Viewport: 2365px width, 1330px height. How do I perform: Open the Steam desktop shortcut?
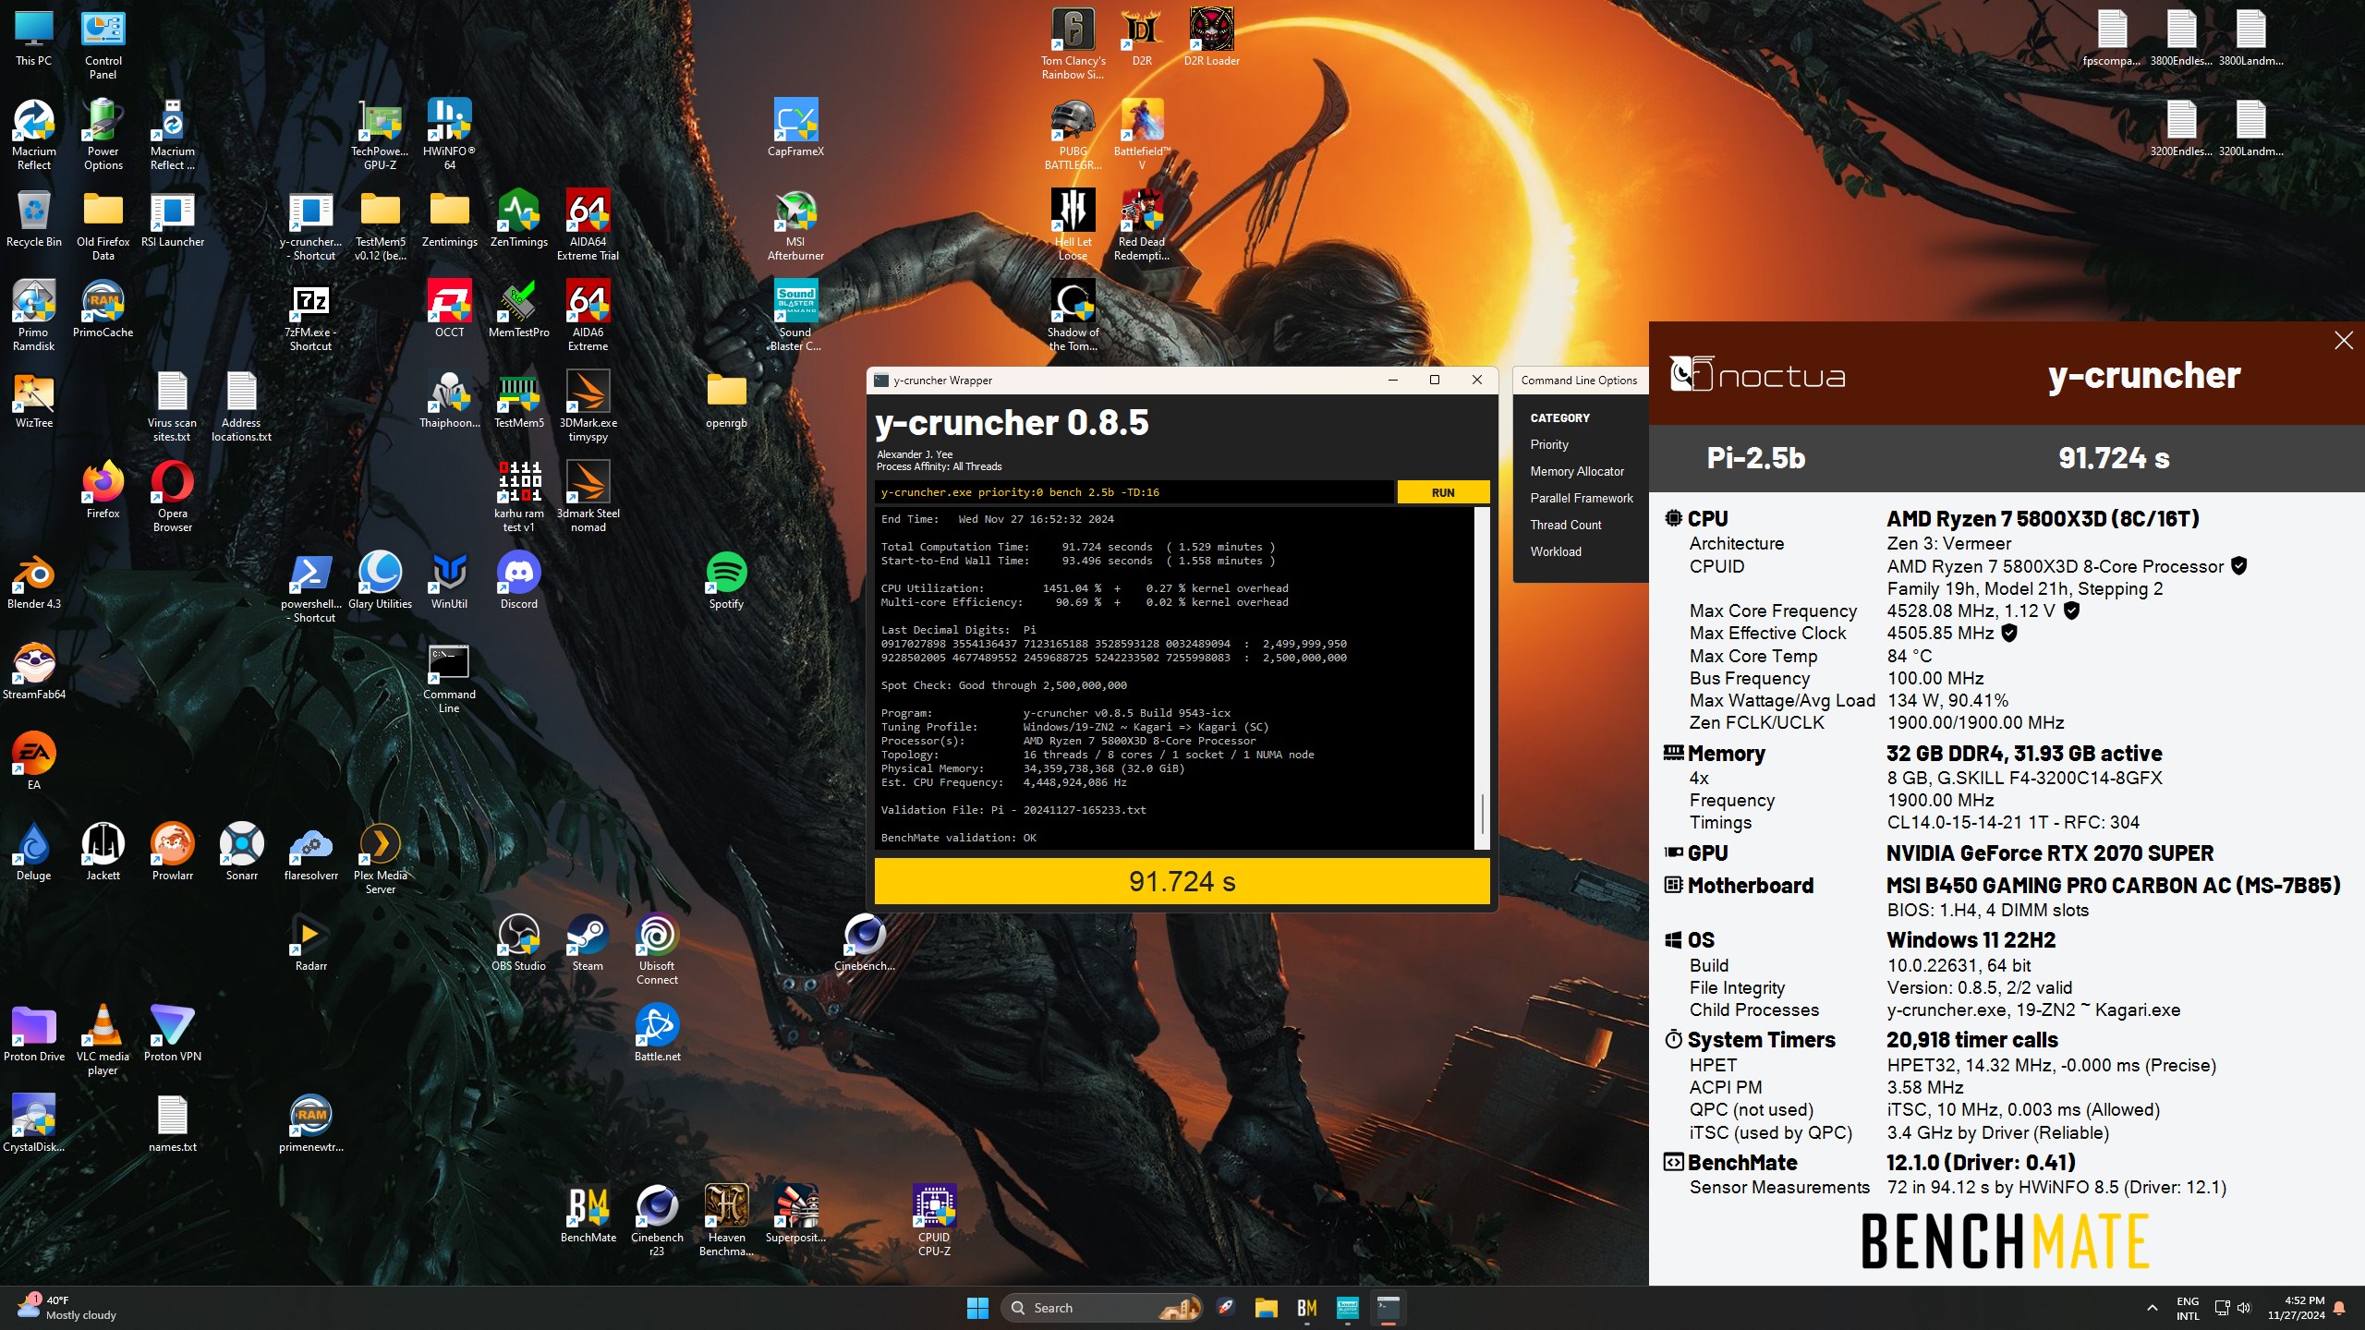(588, 943)
